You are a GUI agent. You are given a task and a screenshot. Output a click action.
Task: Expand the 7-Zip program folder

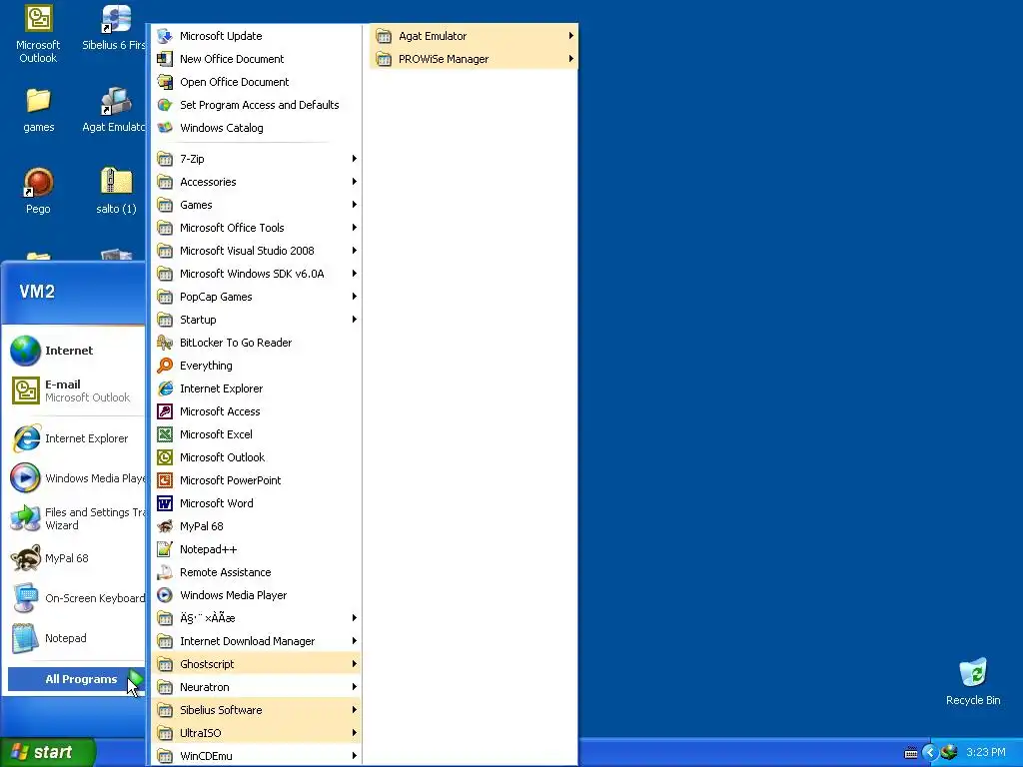256,159
